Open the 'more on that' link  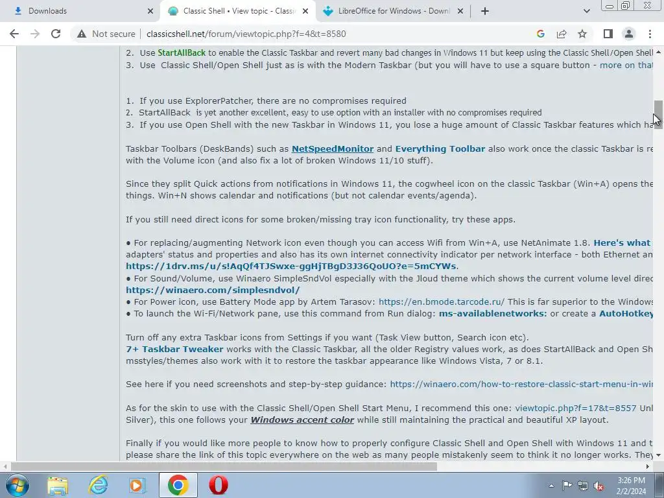click(626, 65)
